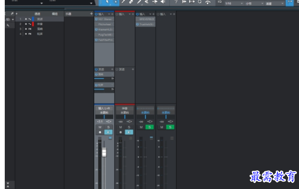The height and width of the screenshot is (189, 299).
Task: Open the 输入 L+R input selector
Action: [x=104, y=108]
